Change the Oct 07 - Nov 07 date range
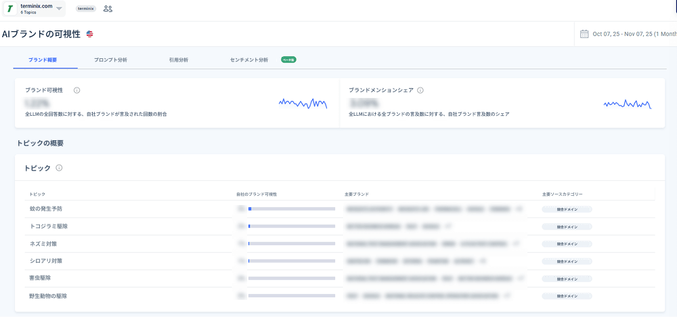Viewport: 677px width, 317px height. (634, 34)
